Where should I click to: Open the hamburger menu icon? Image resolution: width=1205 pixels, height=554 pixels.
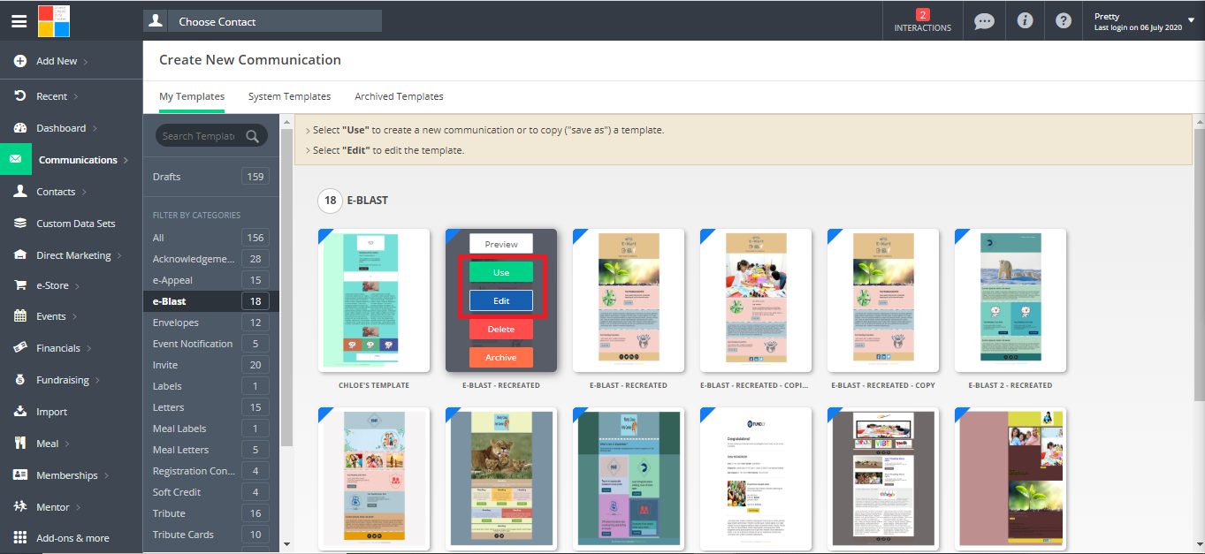(x=19, y=21)
